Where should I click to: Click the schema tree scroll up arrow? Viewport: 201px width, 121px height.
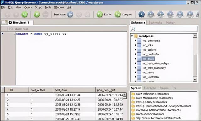(x=195, y=35)
